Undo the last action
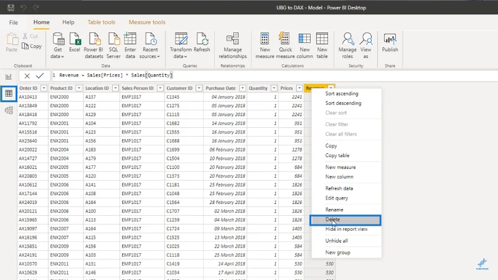Viewport: 498px width, 280px height. (x=23, y=7)
